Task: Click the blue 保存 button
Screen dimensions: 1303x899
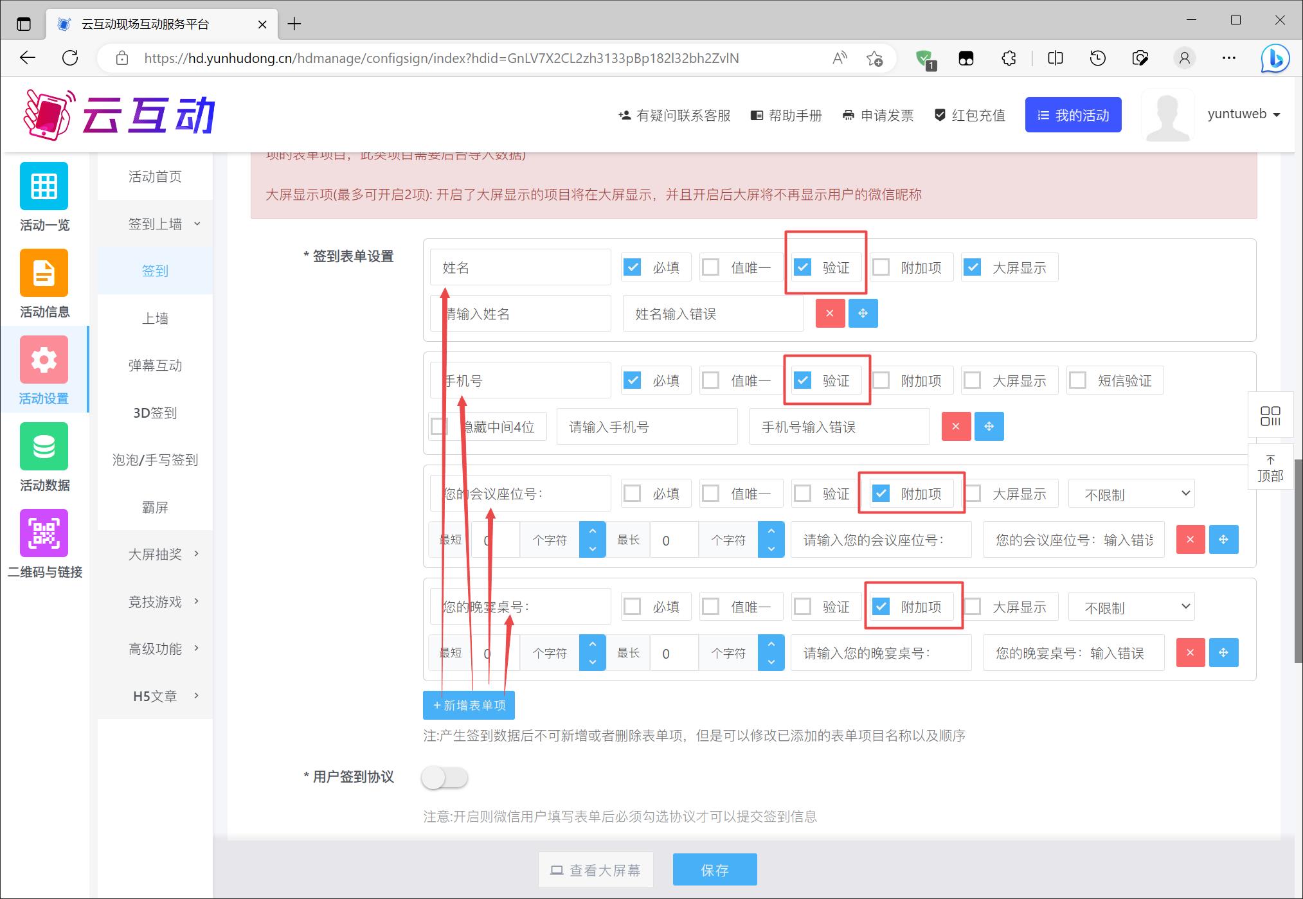Action: click(714, 870)
